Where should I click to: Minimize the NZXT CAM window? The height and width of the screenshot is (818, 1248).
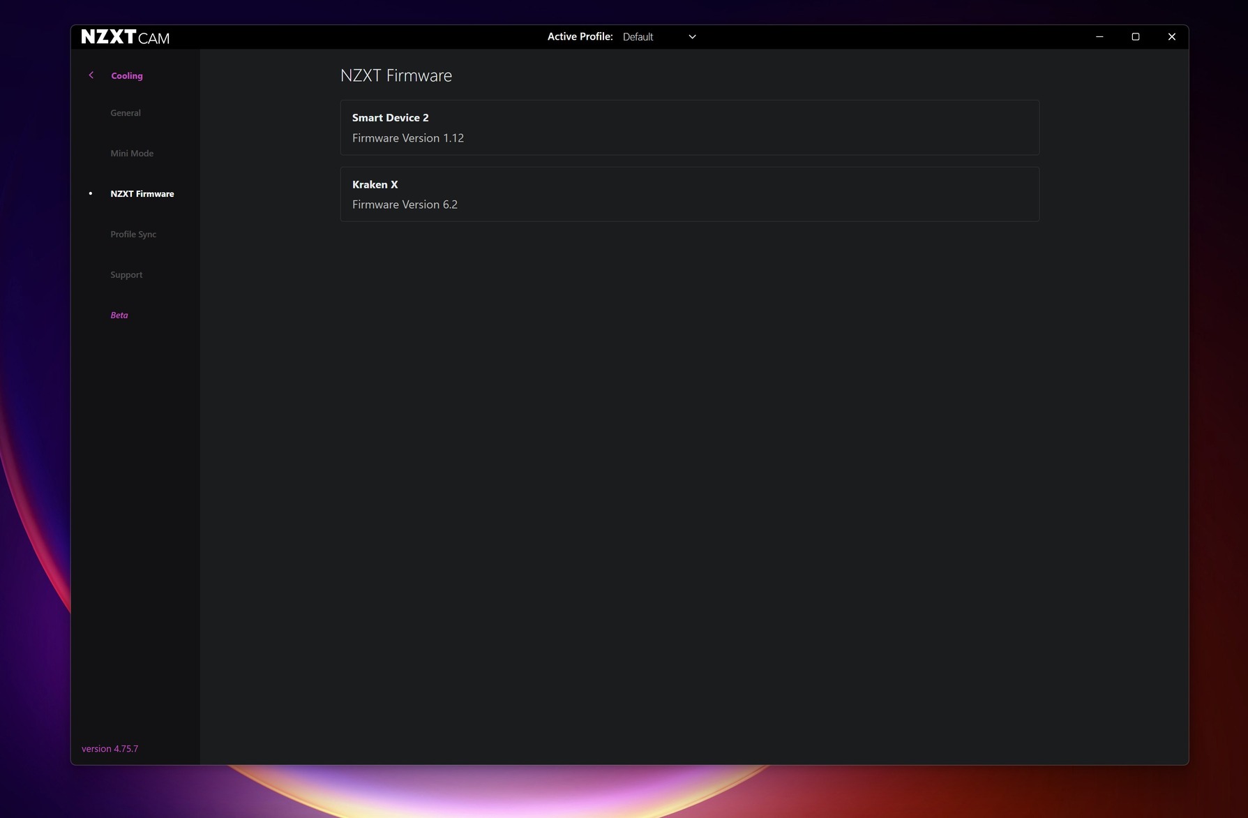pyautogui.click(x=1099, y=37)
